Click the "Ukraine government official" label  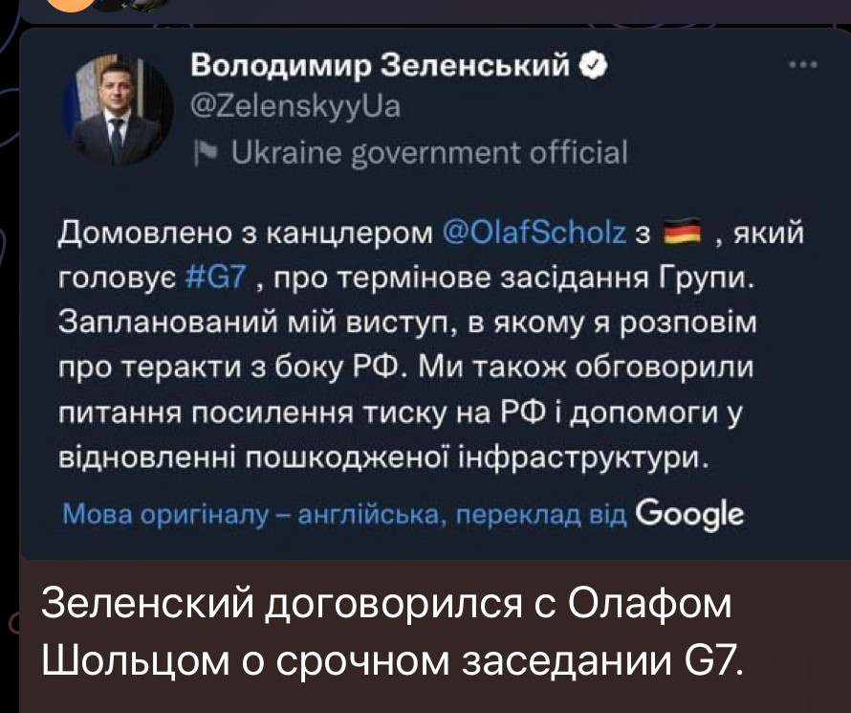pos(424,152)
